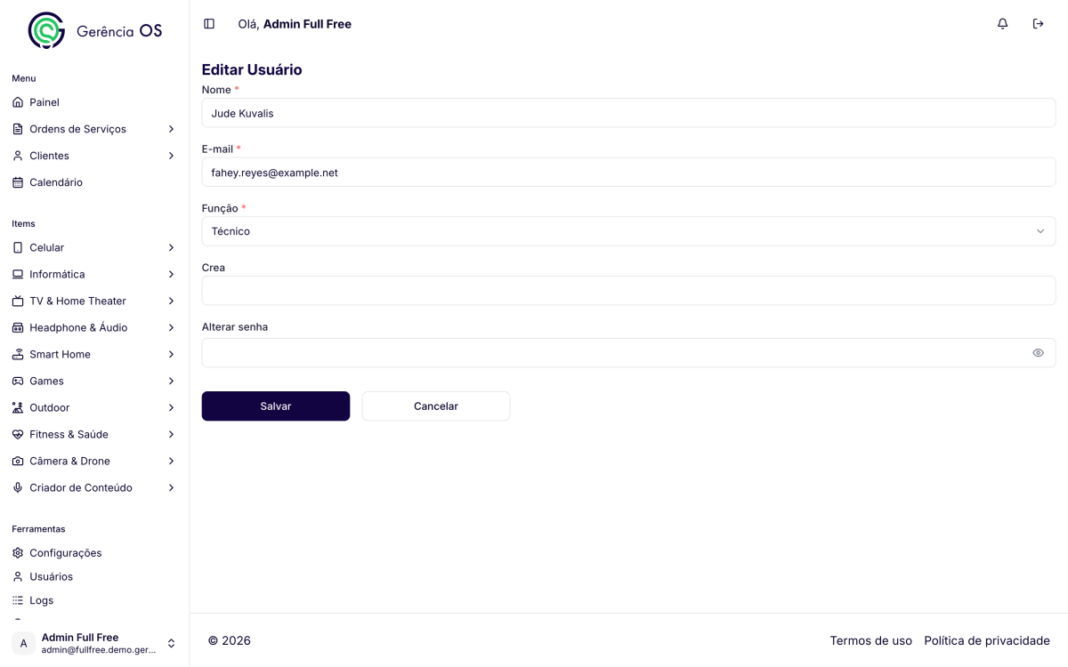Click the TV & Home Theater icon
Viewport: 1068px width, 667px height.
click(18, 301)
